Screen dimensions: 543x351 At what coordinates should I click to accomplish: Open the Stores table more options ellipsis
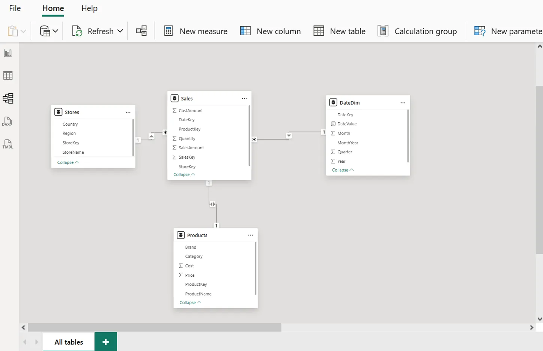pyautogui.click(x=128, y=112)
